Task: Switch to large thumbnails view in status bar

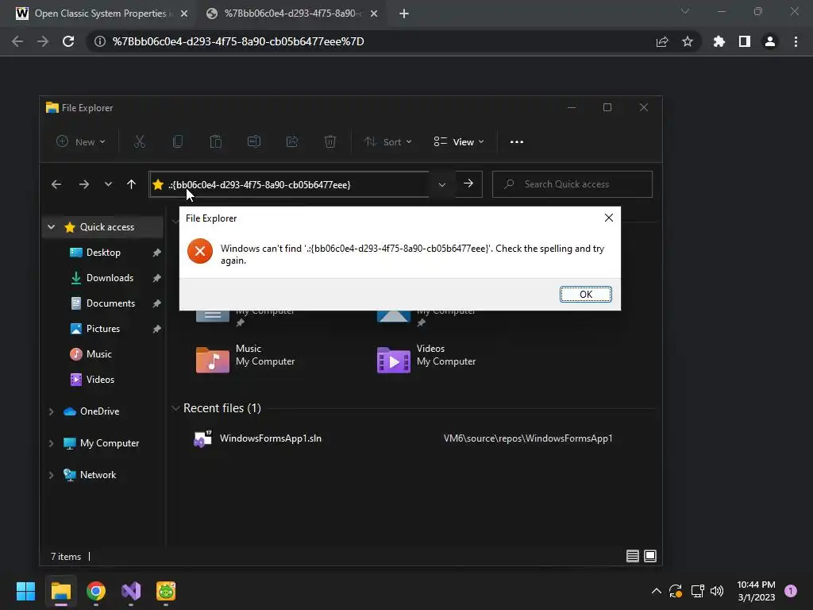Action: pos(649,556)
